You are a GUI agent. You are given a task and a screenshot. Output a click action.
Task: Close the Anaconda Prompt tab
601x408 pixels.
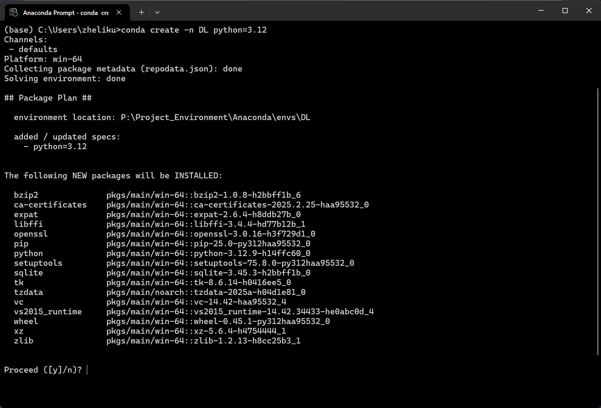(x=119, y=12)
